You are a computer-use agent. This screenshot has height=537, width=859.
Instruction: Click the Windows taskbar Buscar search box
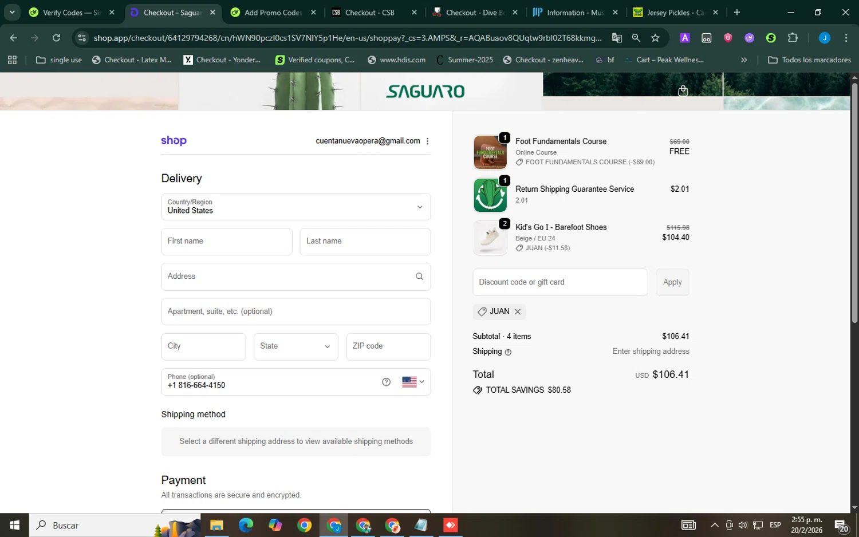point(115,525)
